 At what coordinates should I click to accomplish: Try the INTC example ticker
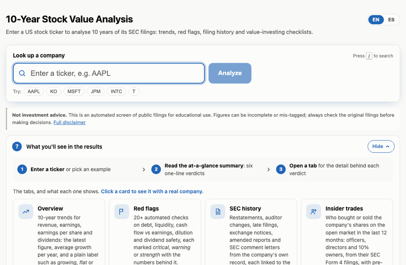[x=116, y=92]
